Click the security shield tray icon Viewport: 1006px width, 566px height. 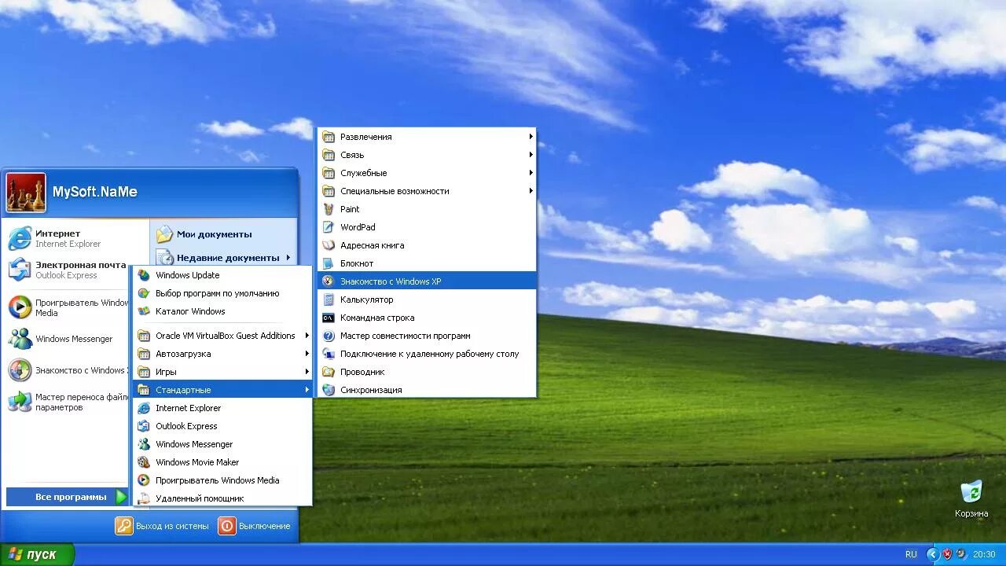[x=947, y=554]
